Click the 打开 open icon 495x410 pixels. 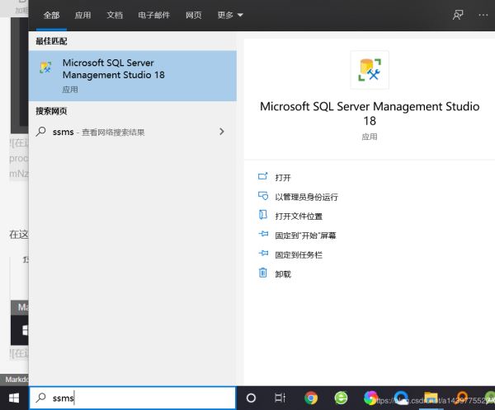click(x=263, y=176)
